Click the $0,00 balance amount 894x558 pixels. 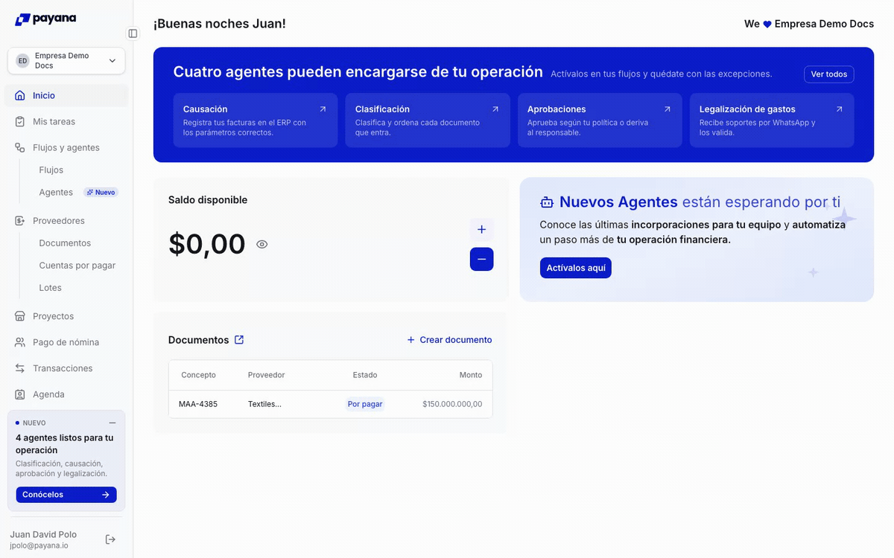coord(207,244)
